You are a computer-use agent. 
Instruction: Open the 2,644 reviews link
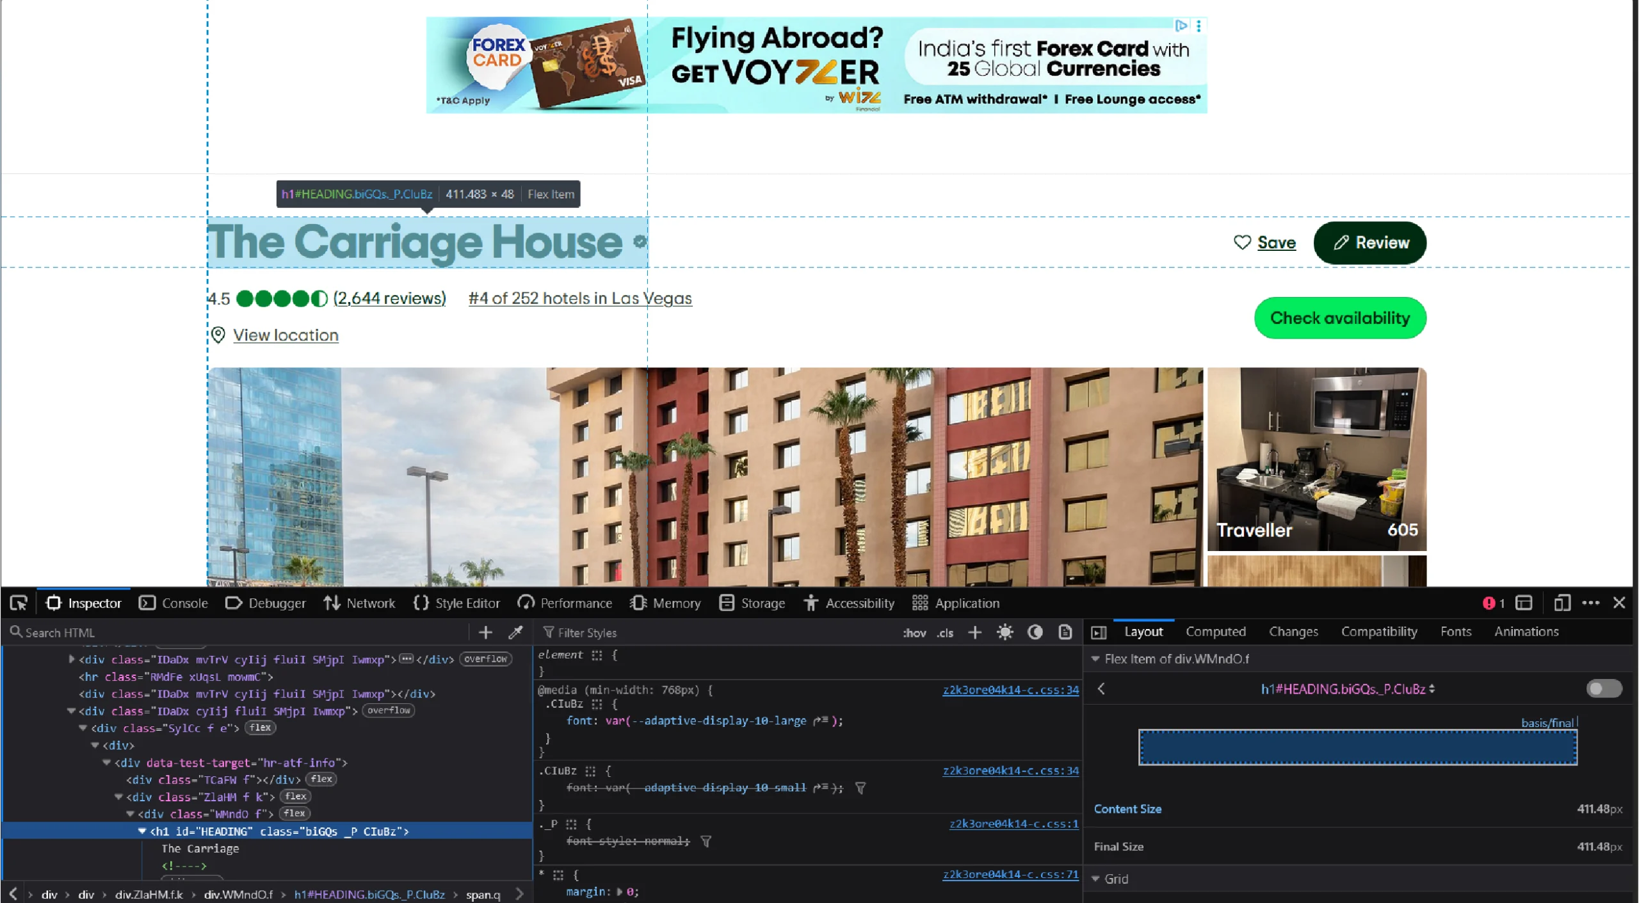tap(389, 298)
